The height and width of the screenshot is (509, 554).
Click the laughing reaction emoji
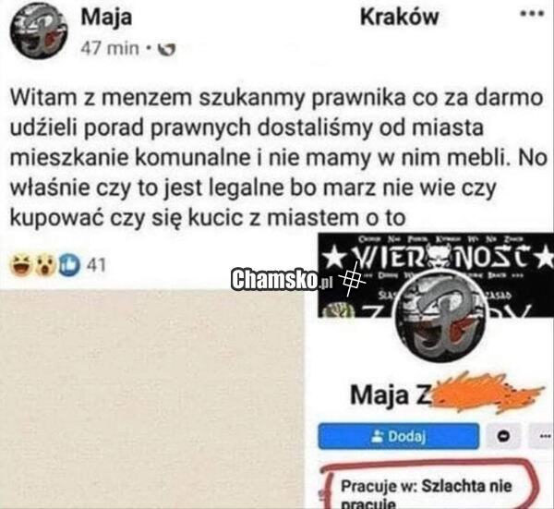[x=20, y=265]
